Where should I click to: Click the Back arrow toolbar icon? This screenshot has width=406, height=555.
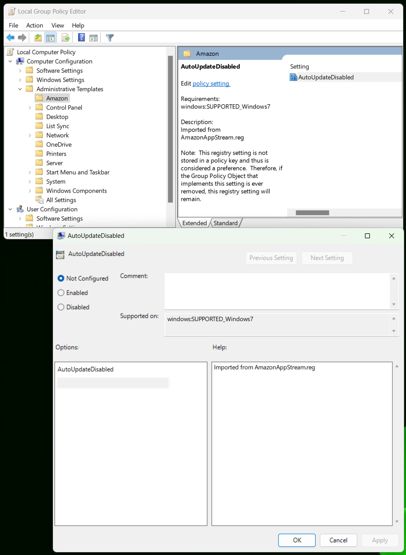pyautogui.click(x=10, y=38)
